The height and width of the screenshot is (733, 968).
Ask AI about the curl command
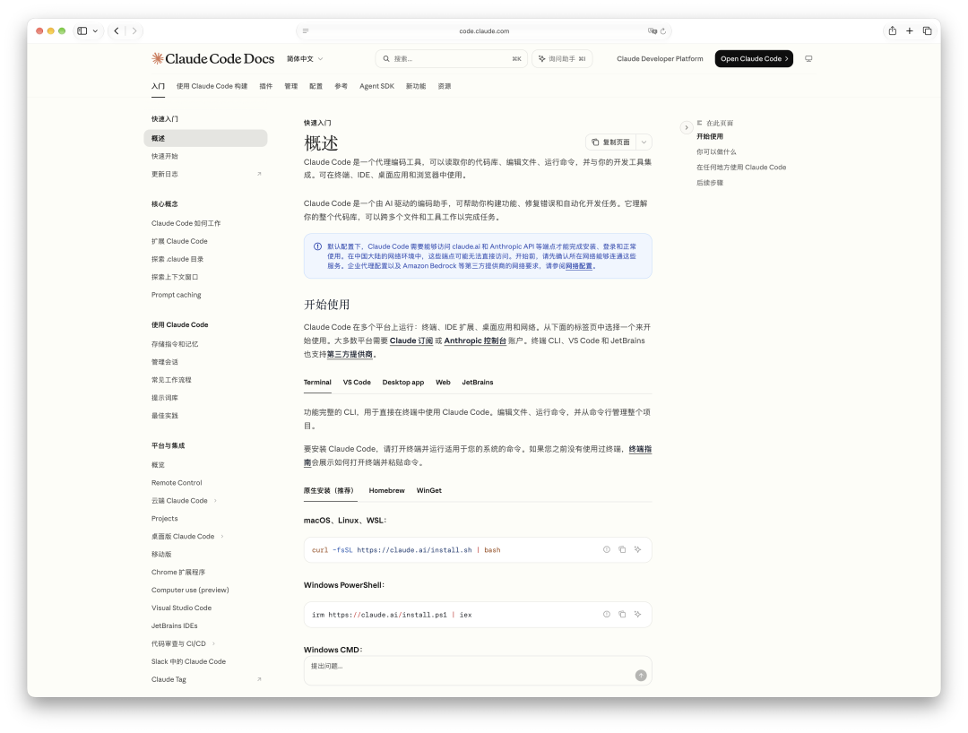click(638, 550)
